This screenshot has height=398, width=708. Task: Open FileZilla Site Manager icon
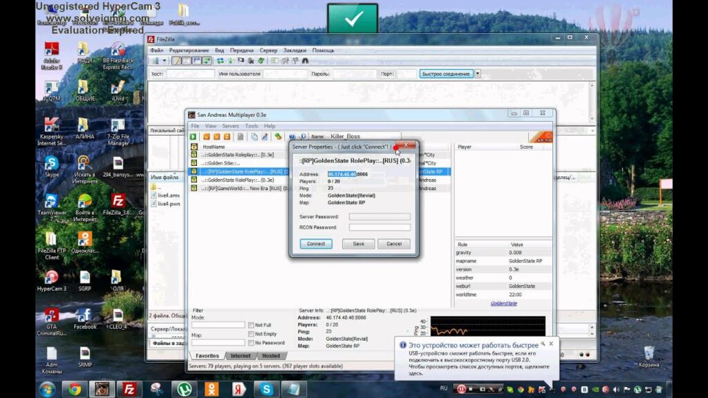156,61
